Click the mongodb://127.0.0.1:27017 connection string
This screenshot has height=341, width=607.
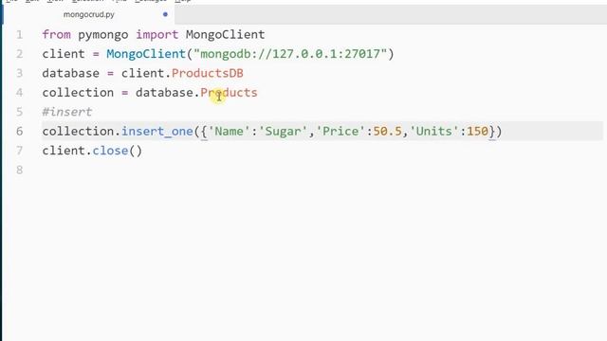coord(290,54)
